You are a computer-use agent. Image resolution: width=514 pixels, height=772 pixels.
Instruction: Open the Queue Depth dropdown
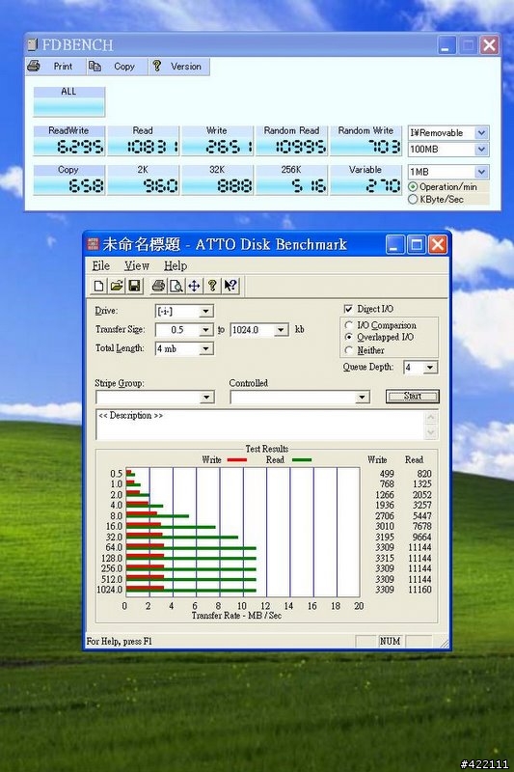430,368
